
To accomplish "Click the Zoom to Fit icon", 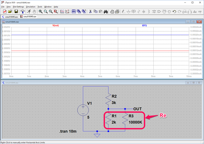I will coord(56,11).
